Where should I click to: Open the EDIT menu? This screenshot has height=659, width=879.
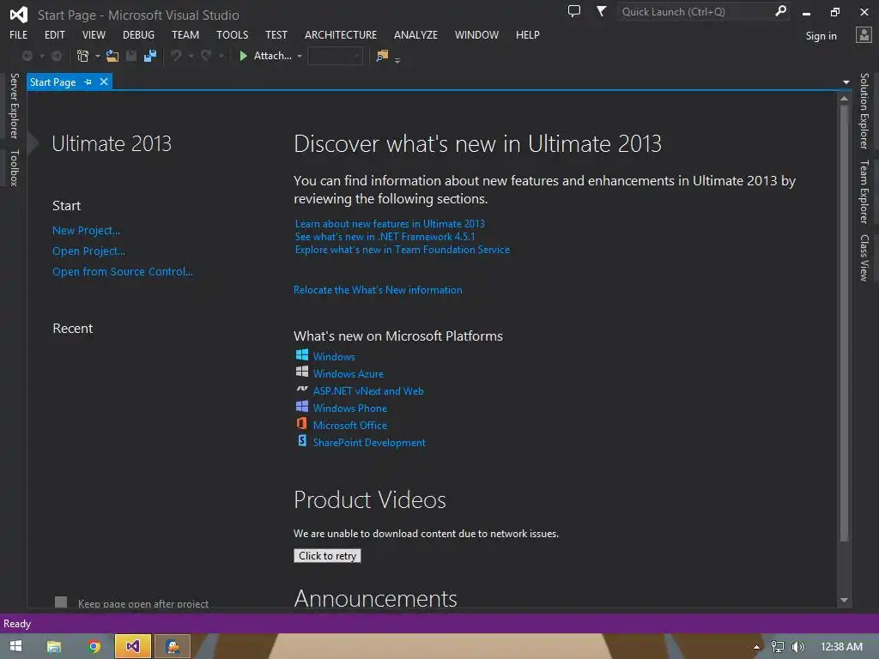coord(54,34)
